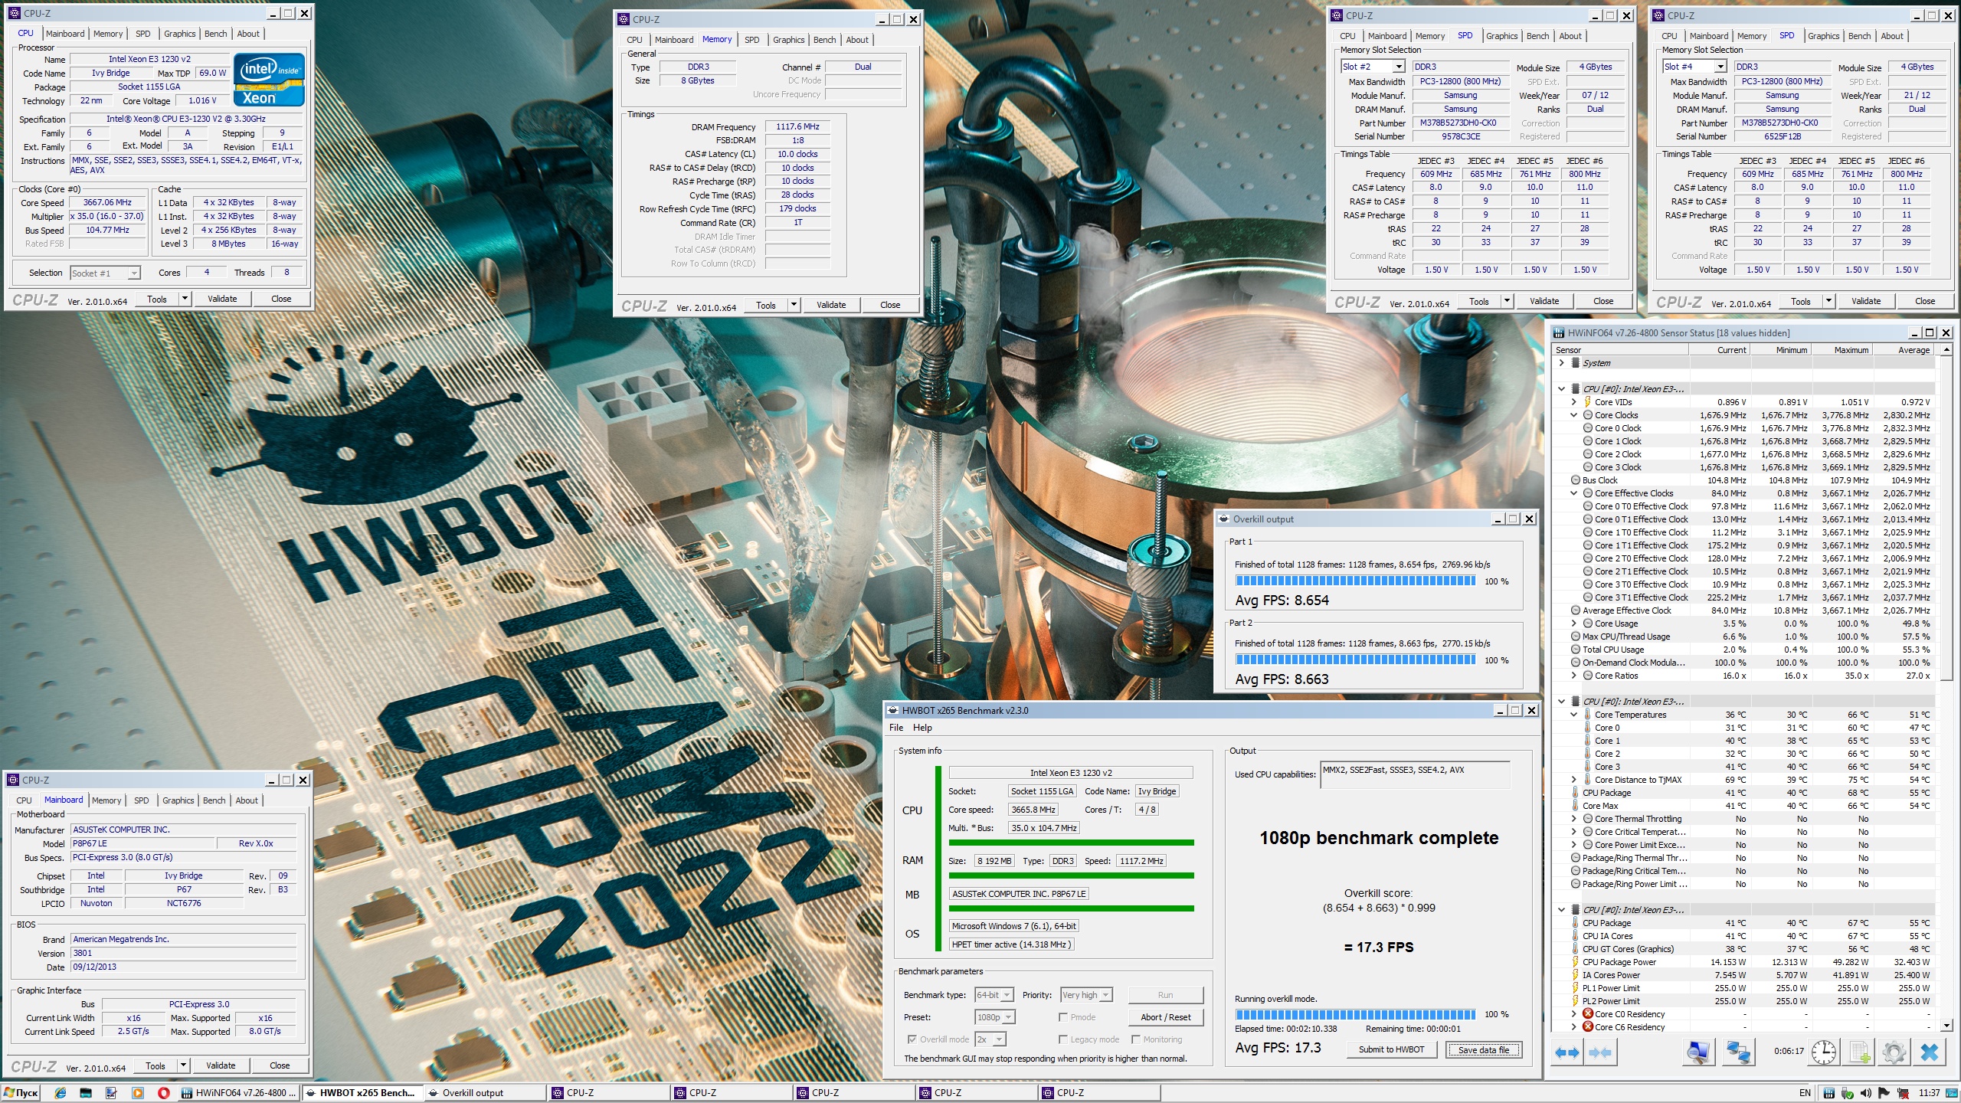Click the HWiNFO clock reset timer icon

[x=1824, y=1052]
